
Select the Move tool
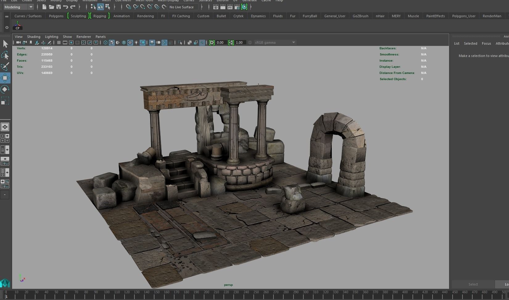tap(5, 78)
